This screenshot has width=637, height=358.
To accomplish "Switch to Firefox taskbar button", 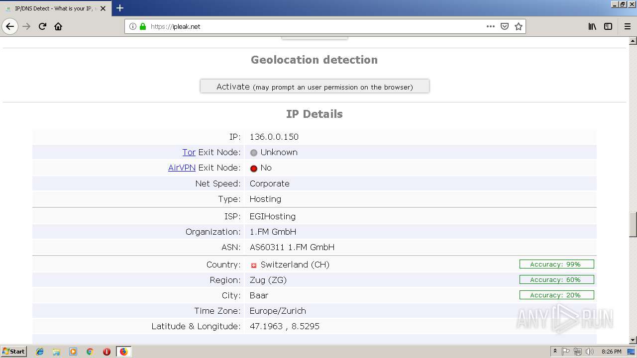I will coord(123,352).
